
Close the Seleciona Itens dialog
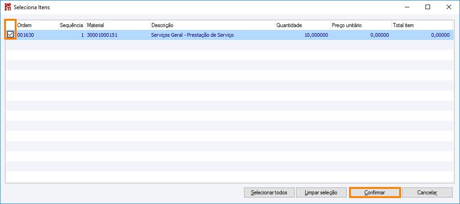click(449, 7)
